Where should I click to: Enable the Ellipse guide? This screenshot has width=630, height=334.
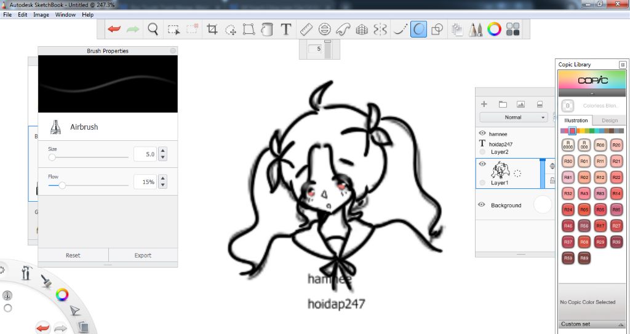[x=324, y=30]
